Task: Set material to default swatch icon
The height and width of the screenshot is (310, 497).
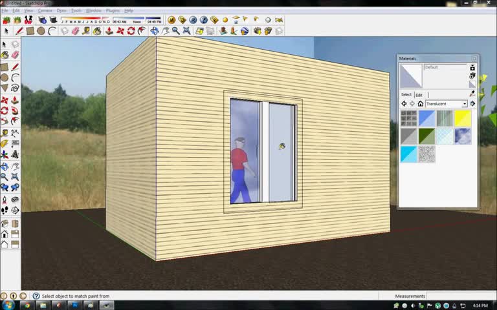Action: click(x=472, y=84)
